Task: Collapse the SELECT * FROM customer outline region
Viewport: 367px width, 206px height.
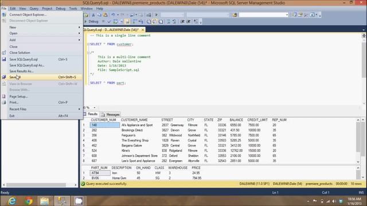Action: (88, 44)
